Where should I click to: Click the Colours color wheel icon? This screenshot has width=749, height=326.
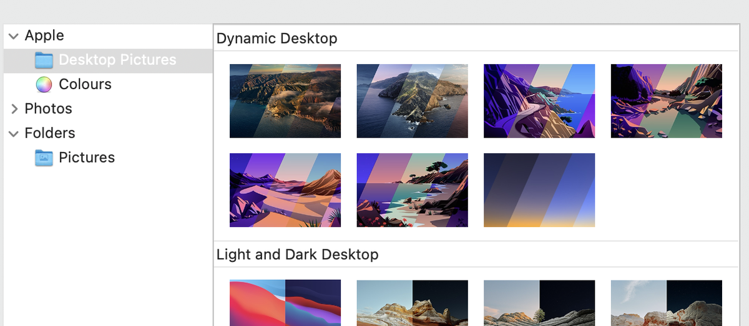click(x=44, y=84)
